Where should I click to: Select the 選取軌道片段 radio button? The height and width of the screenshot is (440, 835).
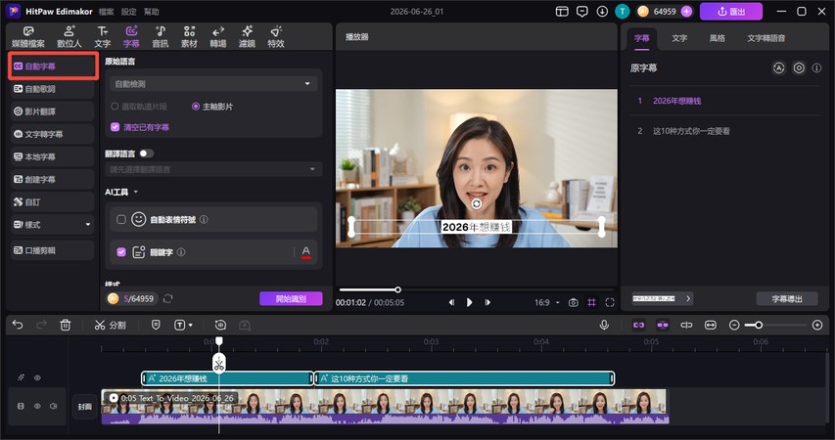[x=115, y=107]
